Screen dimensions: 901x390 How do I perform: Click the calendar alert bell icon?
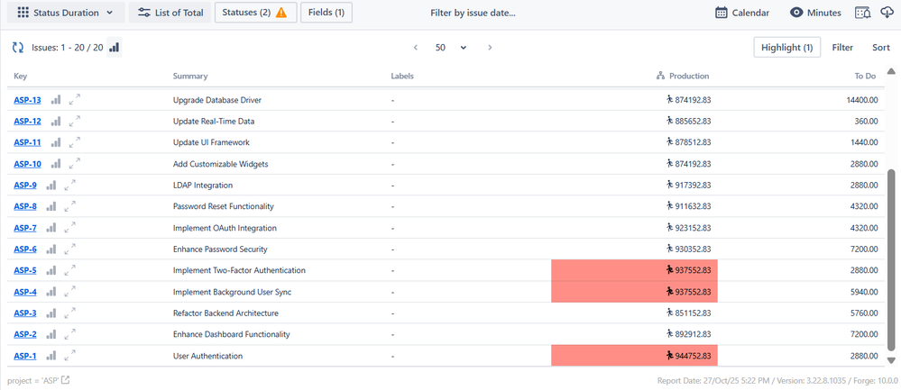point(862,13)
